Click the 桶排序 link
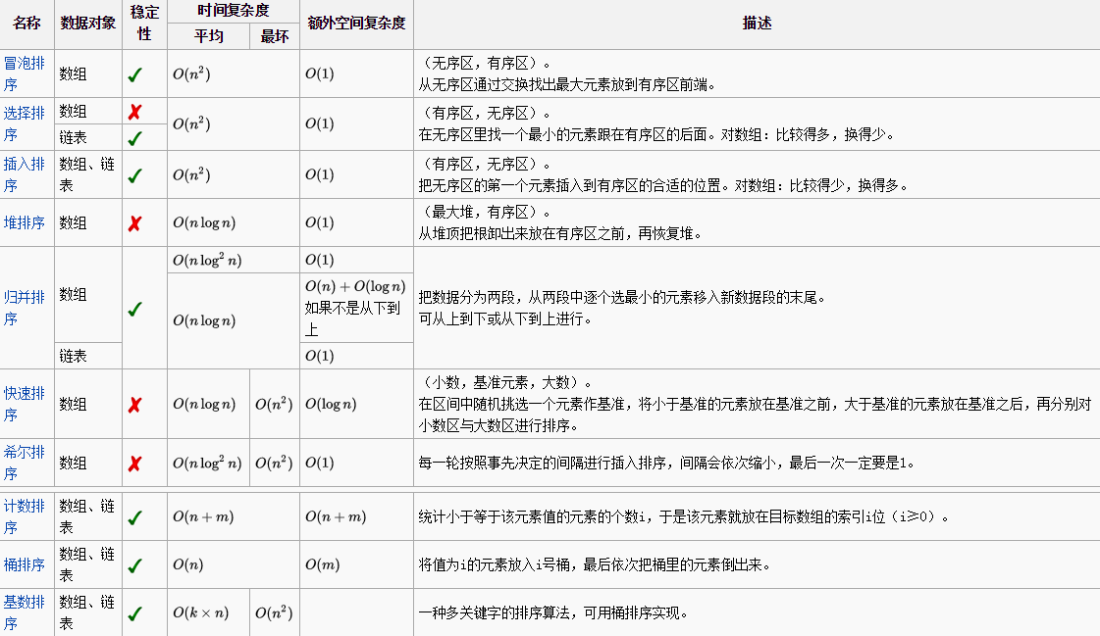 pos(24,564)
